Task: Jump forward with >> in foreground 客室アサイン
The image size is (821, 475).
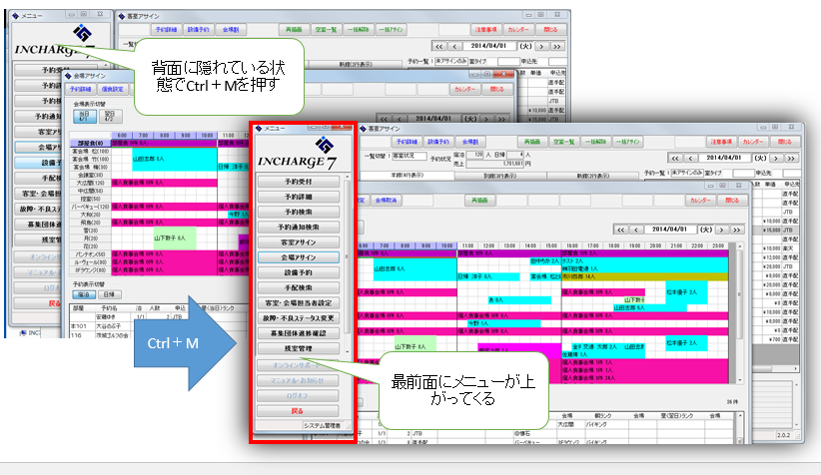Action: 791,158
